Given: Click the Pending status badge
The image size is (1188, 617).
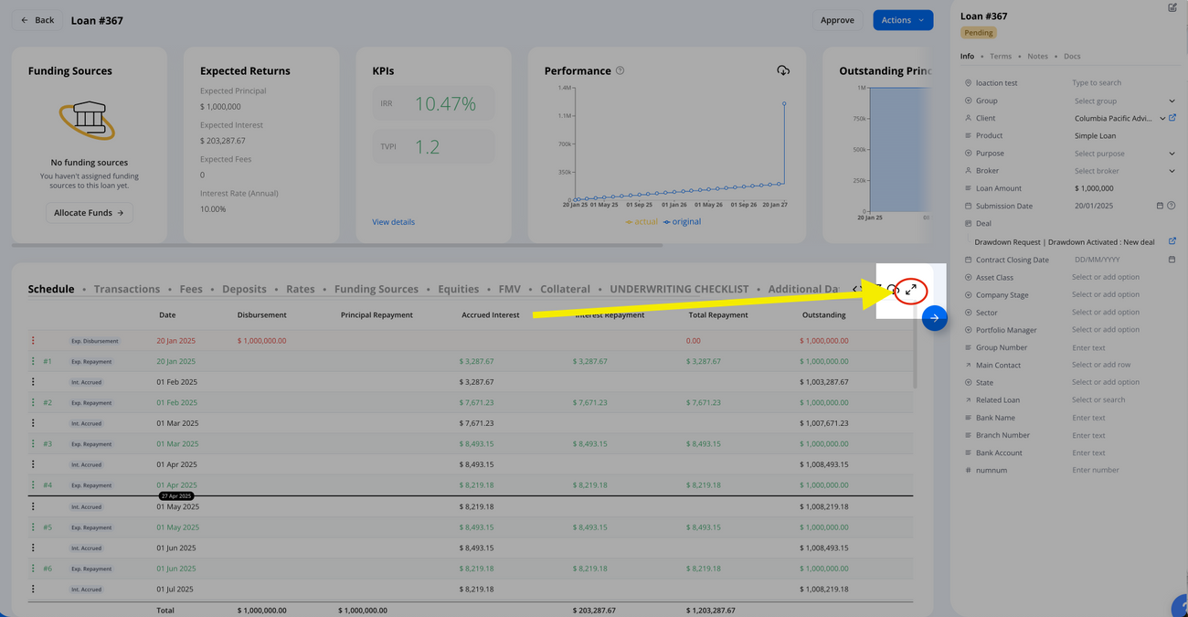Looking at the screenshot, I should (978, 33).
